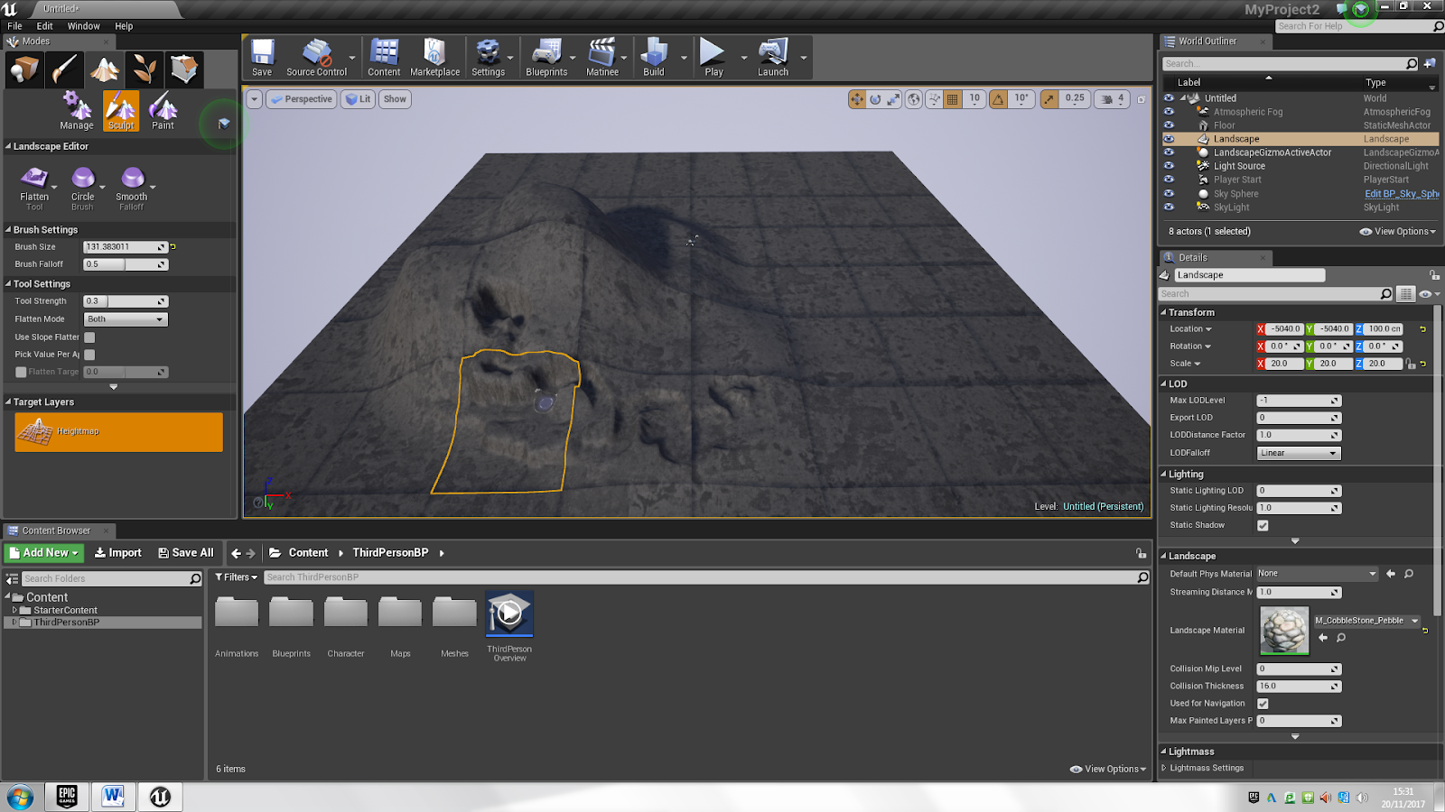Start Play in editor

click(713, 58)
